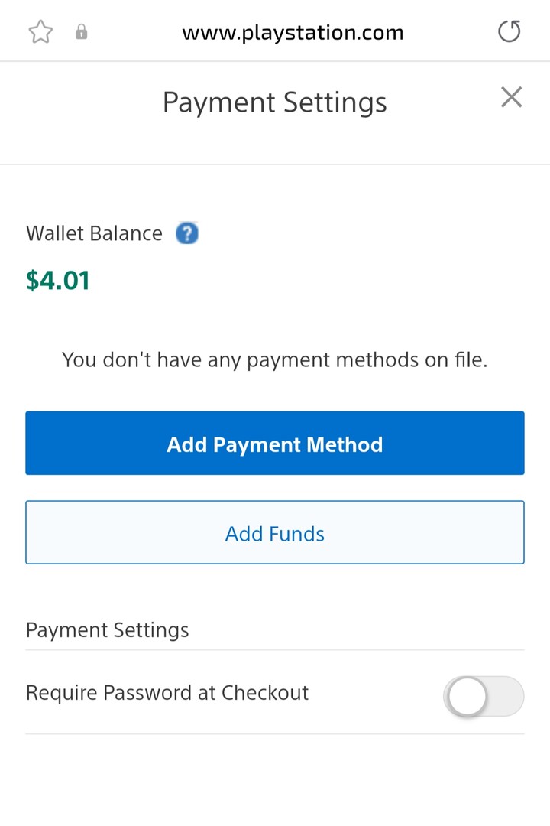The width and height of the screenshot is (550, 826).
Task: Tap the question mark beside Wallet Balance
Action: (187, 233)
